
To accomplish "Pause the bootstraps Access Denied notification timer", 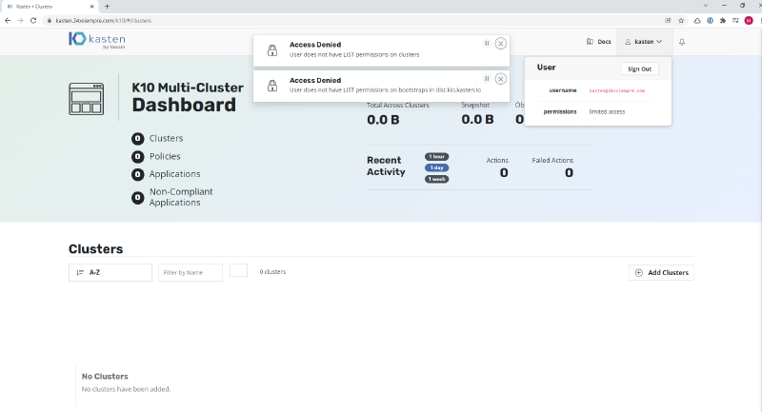I will [487, 79].
